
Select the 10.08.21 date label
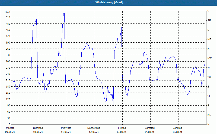(38, 132)
